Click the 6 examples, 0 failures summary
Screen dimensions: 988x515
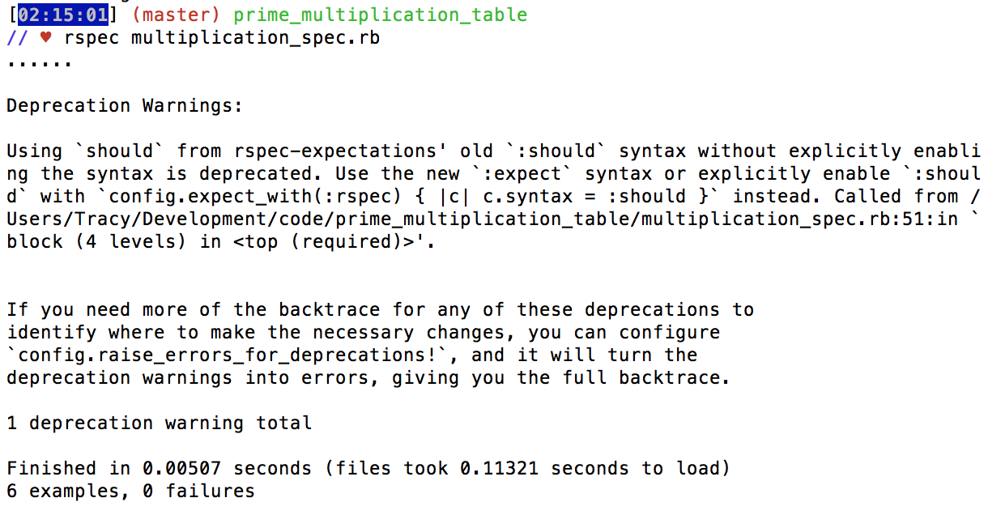[x=130, y=492]
